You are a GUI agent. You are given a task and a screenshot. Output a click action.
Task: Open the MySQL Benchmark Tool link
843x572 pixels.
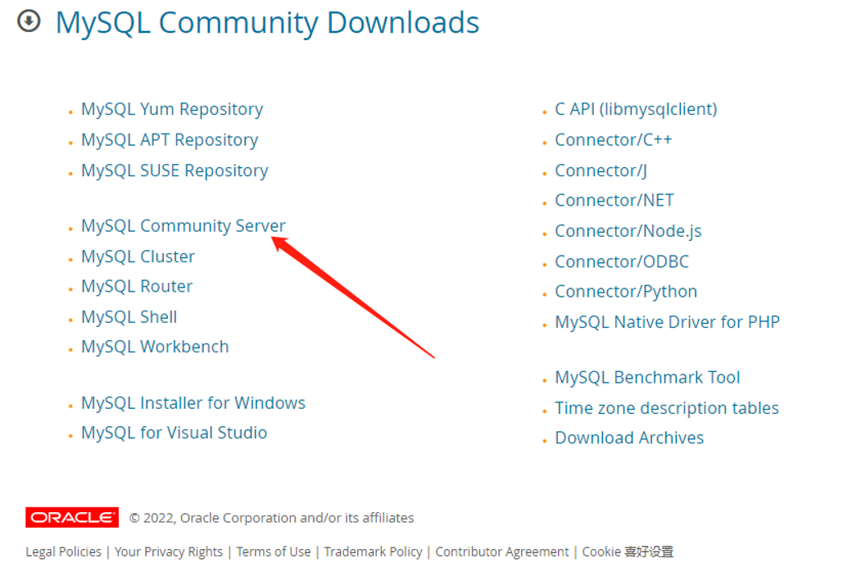pos(647,378)
